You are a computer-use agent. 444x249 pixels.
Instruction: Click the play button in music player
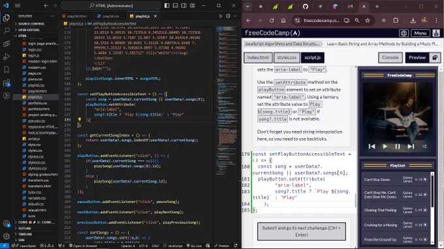point(385,146)
